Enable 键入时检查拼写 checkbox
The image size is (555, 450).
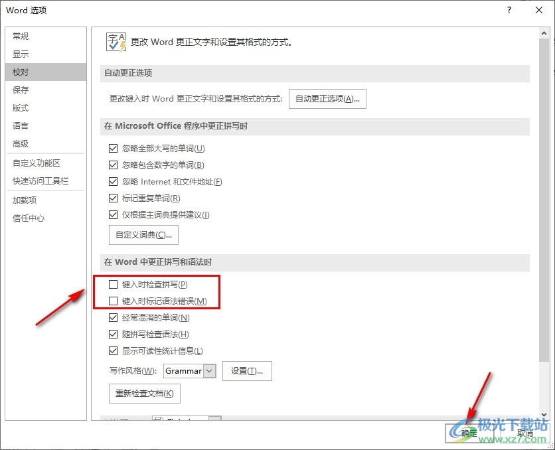pos(114,285)
